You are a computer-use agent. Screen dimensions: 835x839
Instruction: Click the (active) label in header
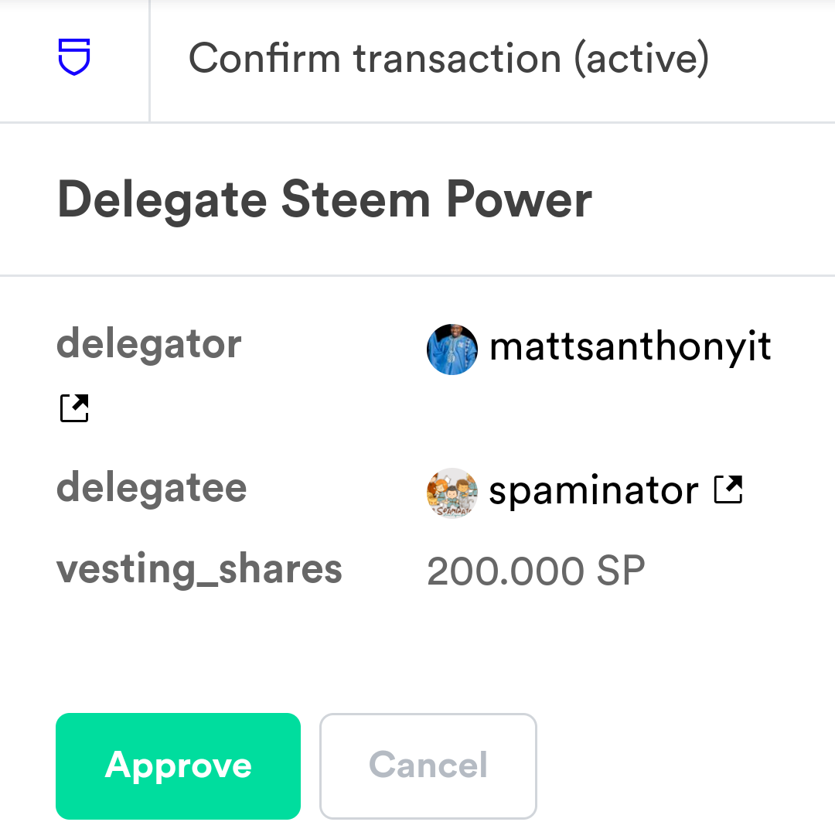(641, 59)
